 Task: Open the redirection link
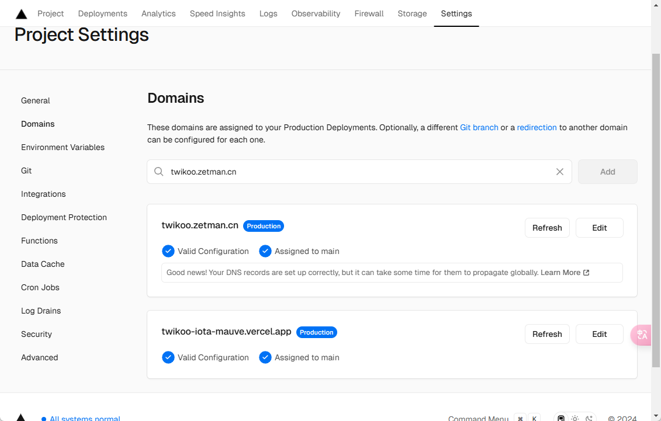coord(537,127)
